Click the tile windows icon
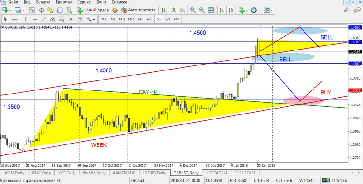This screenshot has height=184, width=363. (x=211, y=10)
